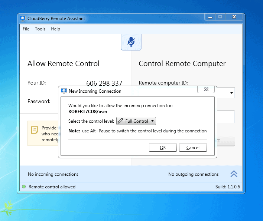The height and width of the screenshot is (221, 263).
Task: Close the New Incoming Connection dialog
Action: click(206, 89)
